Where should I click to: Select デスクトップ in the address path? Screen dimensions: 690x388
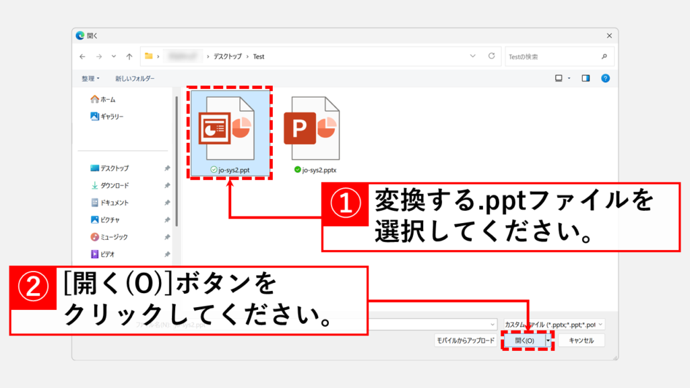pyautogui.click(x=228, y=57)
